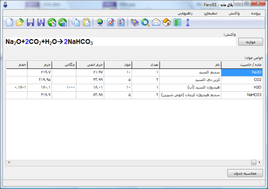Click the green export arrow with web page icon
This screenshot has width=268, height=189.
63,22
